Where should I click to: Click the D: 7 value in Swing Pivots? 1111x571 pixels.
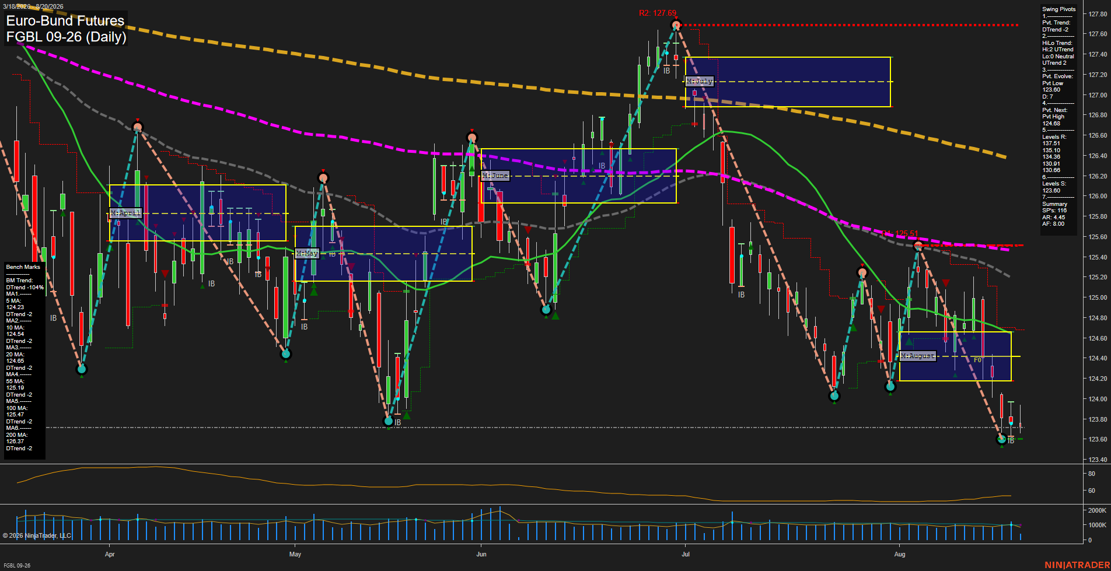[x=1047, y=97]
